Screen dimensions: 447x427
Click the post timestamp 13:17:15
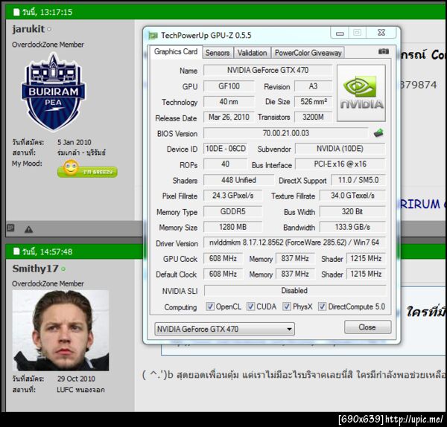56,12
